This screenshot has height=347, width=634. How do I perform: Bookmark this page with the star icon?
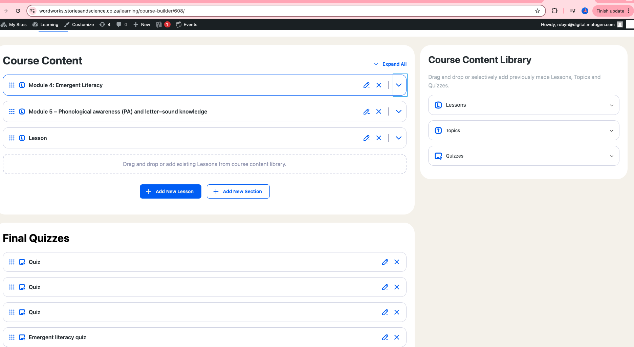(x=537, y=11)
